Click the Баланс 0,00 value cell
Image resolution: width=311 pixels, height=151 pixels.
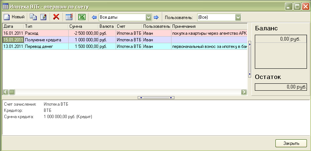[272, 39]
